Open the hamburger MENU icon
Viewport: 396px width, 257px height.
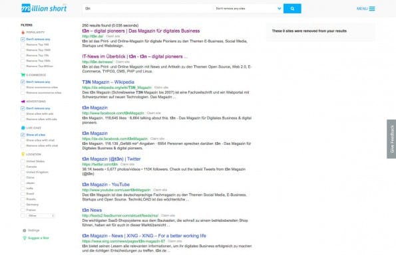[x=372, y=9]
